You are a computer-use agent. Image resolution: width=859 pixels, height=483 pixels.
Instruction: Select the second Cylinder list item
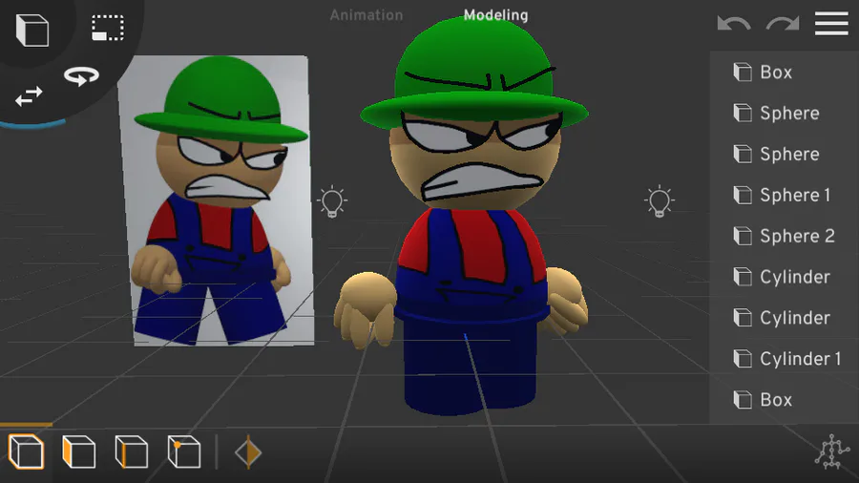tap(785, 318)
